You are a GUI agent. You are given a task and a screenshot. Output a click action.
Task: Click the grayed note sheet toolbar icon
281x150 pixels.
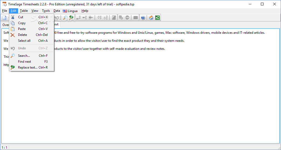pyautogui.click(x=114, y=18)
